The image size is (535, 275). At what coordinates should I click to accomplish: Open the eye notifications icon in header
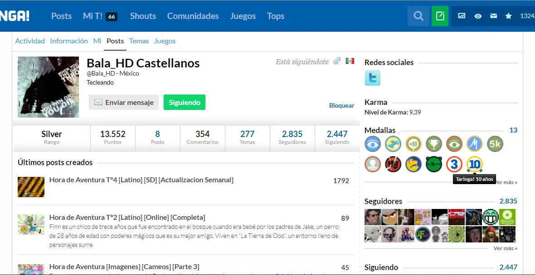pos(478,16)
